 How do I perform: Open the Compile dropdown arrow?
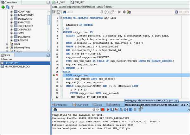116,12
